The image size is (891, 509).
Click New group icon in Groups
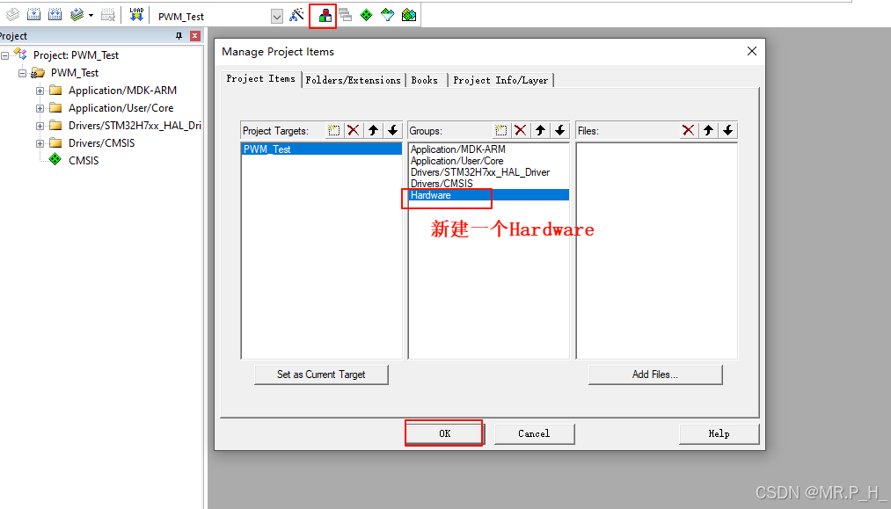pos(500,131)
